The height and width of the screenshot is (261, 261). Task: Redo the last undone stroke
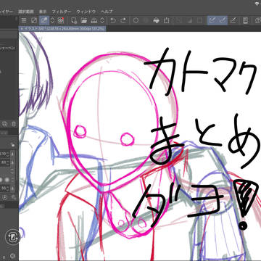click(x=123, y=20)
